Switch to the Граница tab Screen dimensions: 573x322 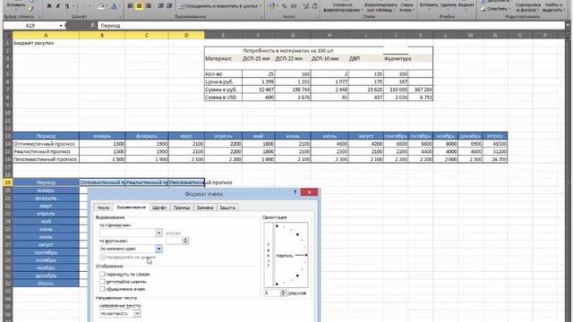(182, 208)
